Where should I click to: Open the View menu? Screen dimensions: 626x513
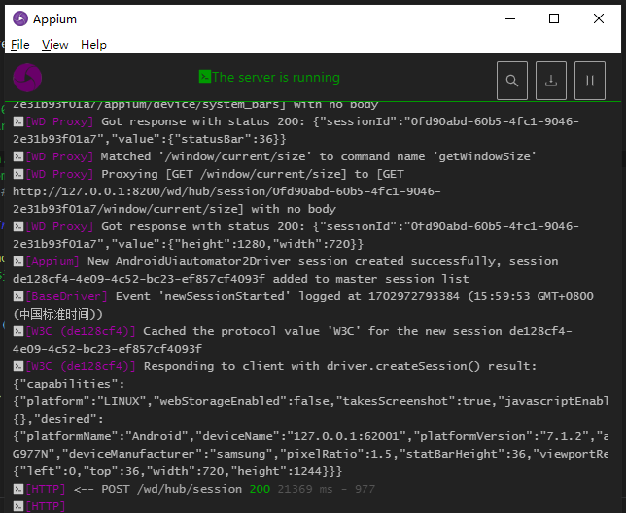tap(55, 45)
